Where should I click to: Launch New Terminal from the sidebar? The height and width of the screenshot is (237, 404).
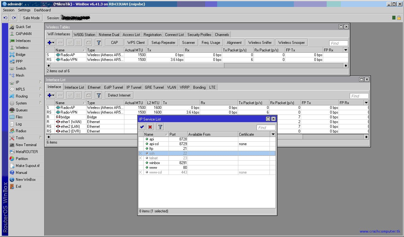pos(26,145)
